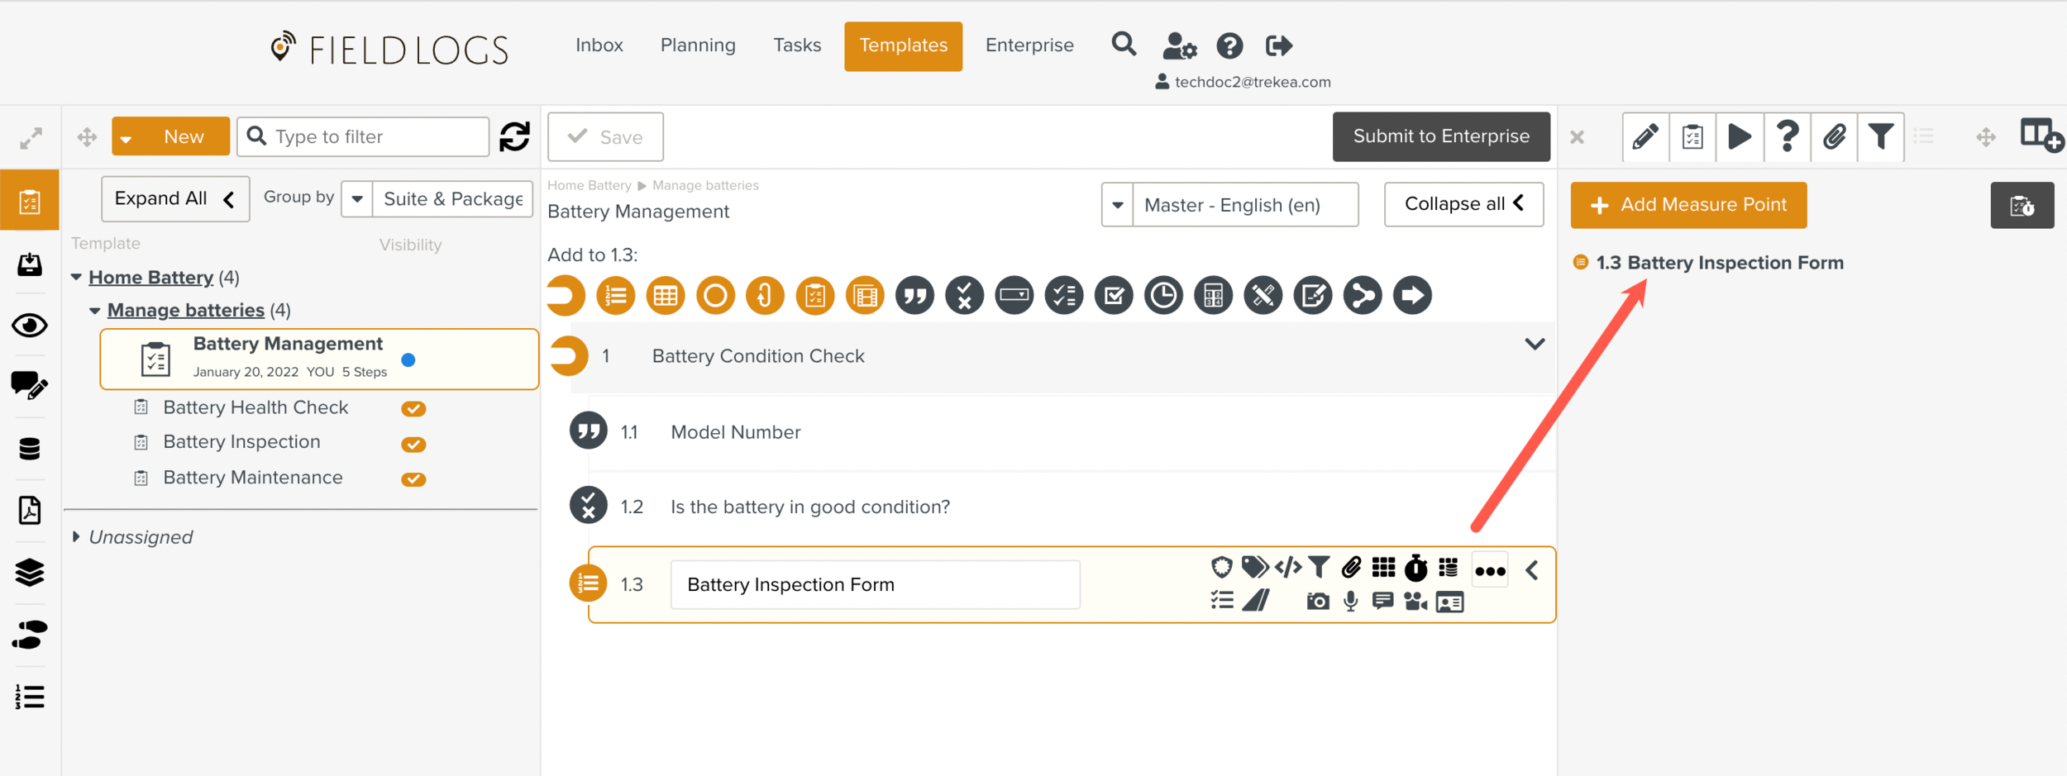Click the play icon in right toolbar

coord(1740,136)
